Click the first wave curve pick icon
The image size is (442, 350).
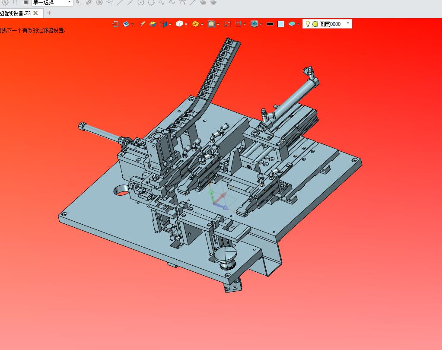coord(162,3)
